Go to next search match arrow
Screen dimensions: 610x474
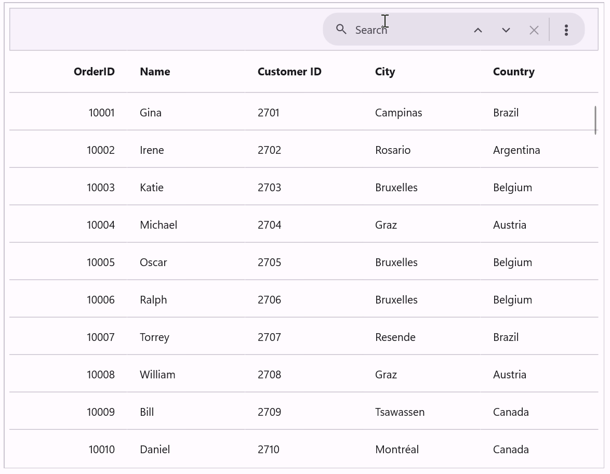(x=506, y=30)
